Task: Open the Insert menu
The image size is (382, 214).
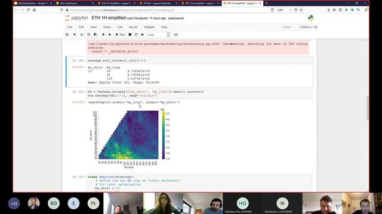Action: [x=107, y=27]
